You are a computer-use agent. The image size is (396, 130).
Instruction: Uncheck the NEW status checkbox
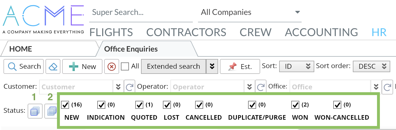pyautogui.click(x=65, y=105)
